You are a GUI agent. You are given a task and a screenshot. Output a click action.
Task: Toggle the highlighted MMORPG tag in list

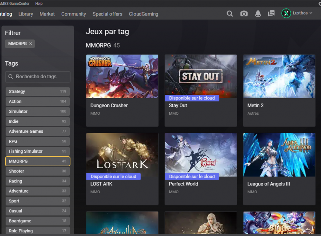tap(38, 161)
